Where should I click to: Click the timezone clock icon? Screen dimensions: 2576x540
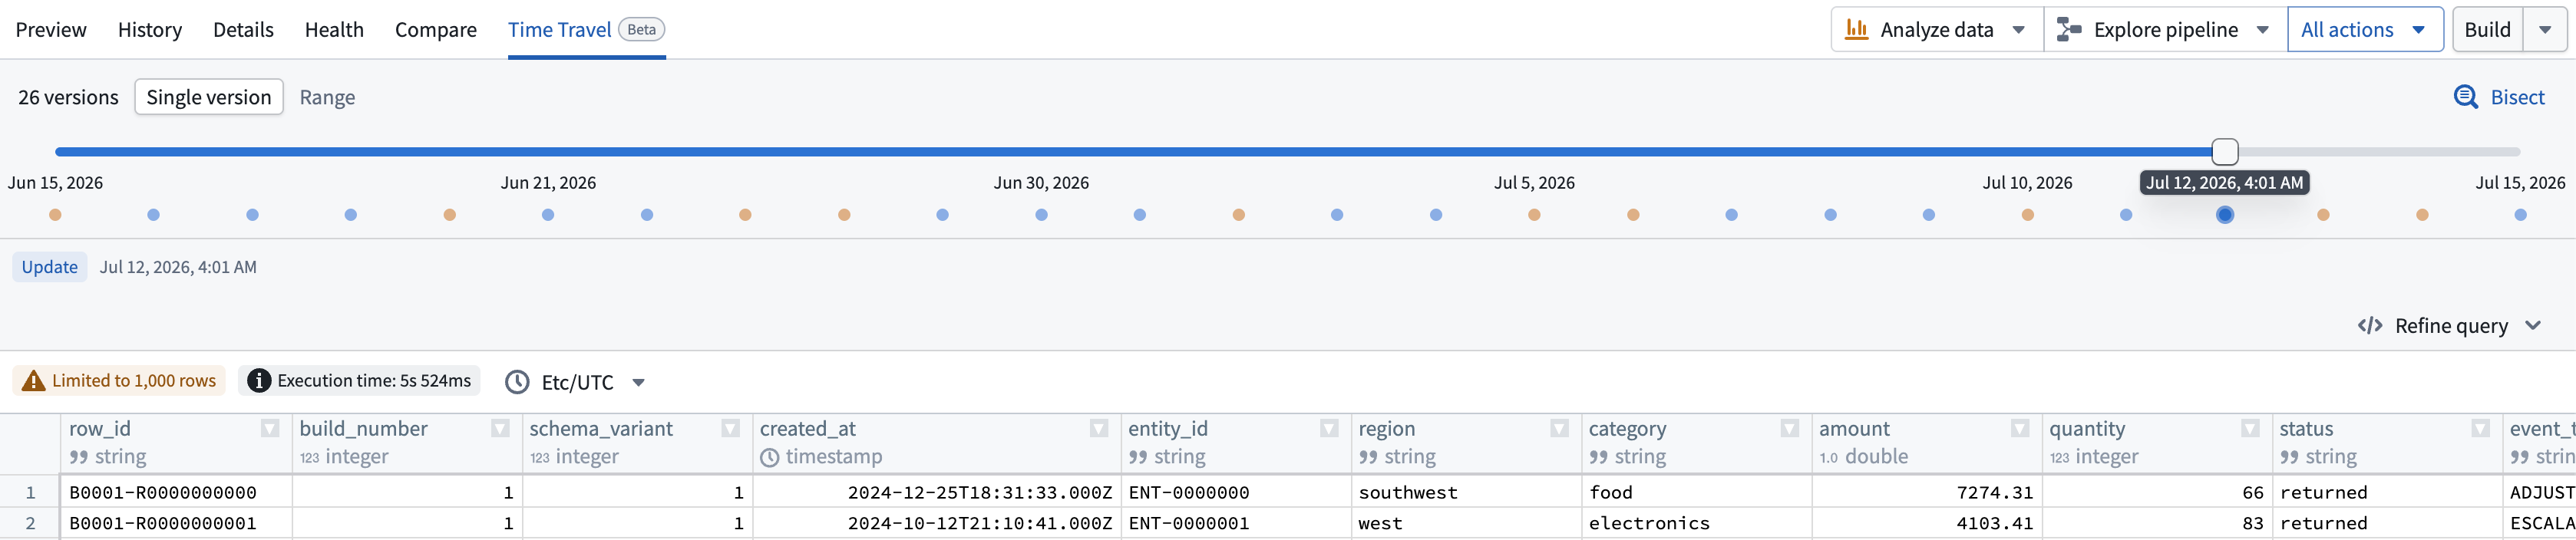click(x=517, y=382)
